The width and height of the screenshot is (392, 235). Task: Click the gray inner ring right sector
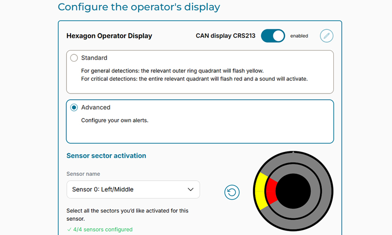point(316,191)
